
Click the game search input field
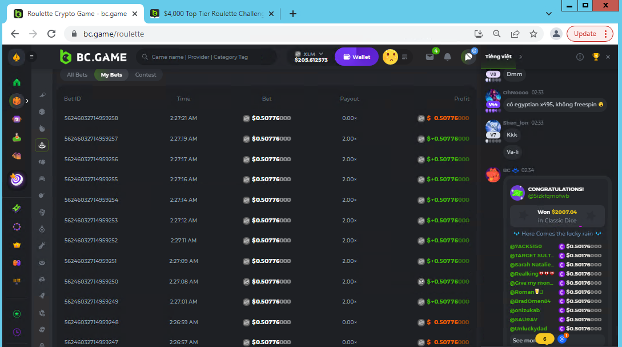click(x=208, y=57)
